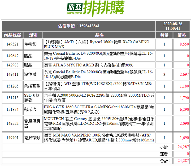Click the WD 藍標 1TB product name

pyautogui.click(x=98, y=86)
